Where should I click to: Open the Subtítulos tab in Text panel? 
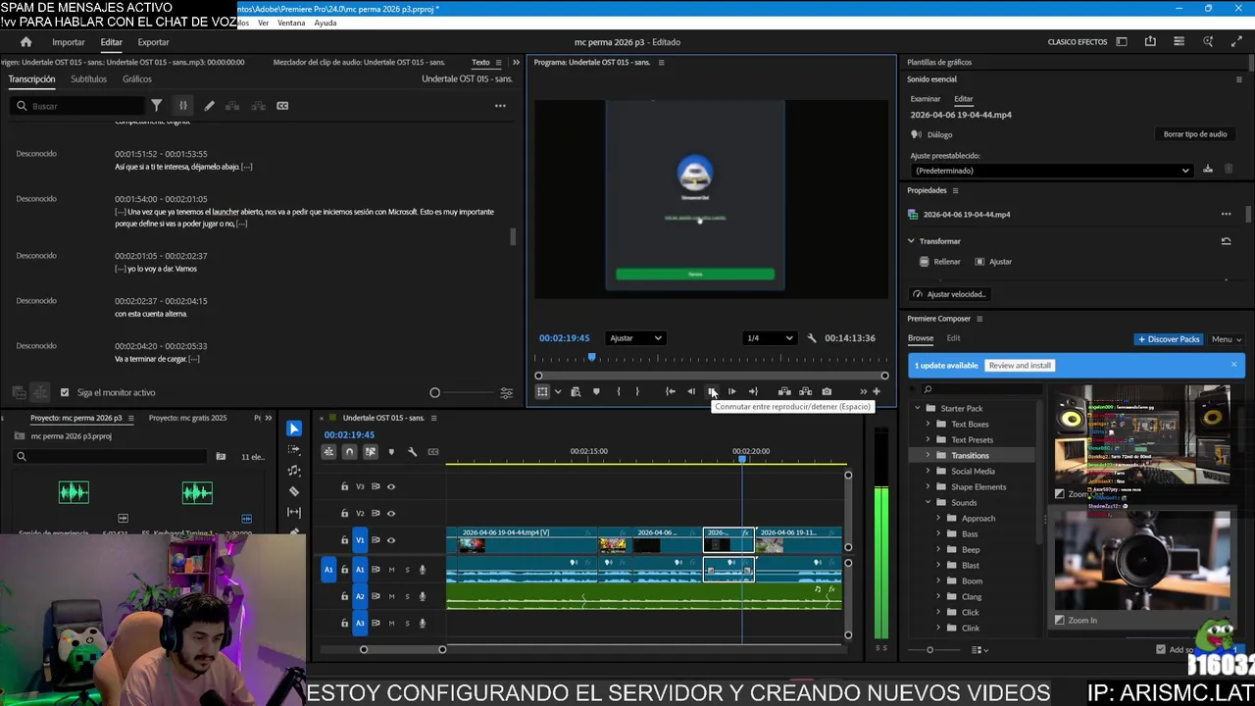click(x=88, y=79)
